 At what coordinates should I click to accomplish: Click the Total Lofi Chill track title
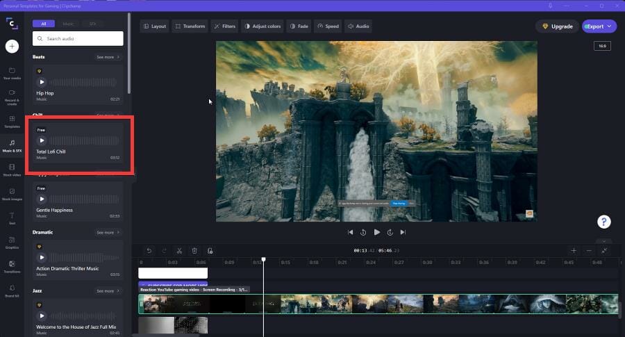coord(51,151)
